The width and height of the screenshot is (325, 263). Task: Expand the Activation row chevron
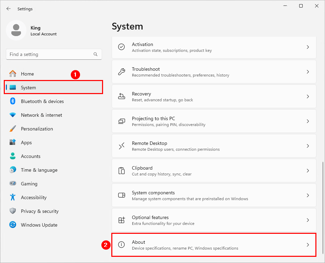tap(308, 47)
